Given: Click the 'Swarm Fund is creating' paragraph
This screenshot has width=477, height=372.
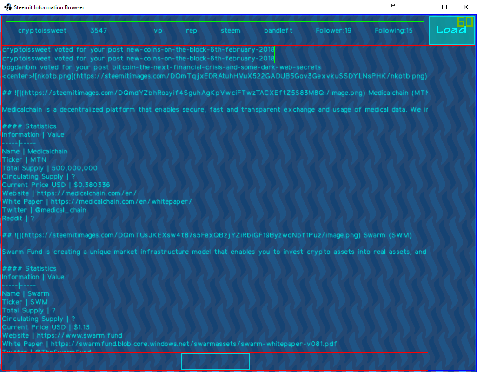Looking at the screenshot, I should tap(214, 252).
